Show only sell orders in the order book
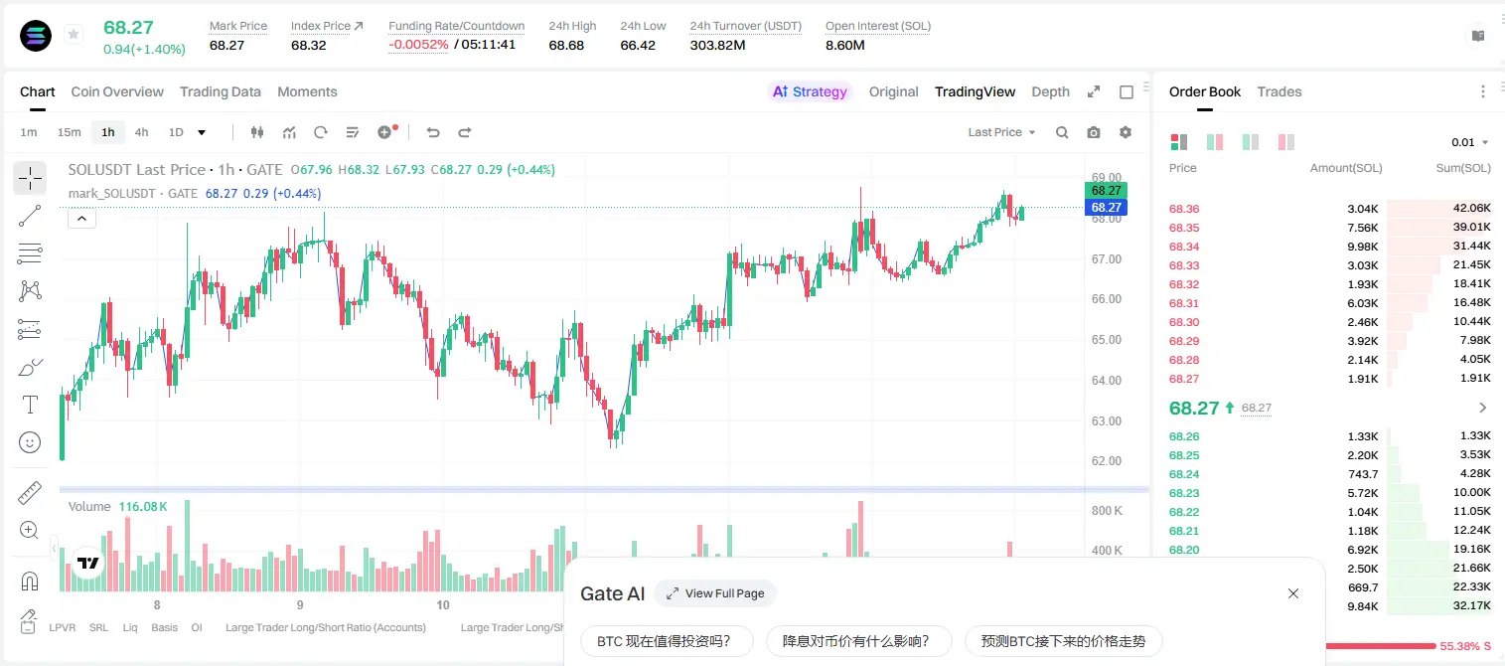This screenshot has height=666, width=1505. [1285, 142]
